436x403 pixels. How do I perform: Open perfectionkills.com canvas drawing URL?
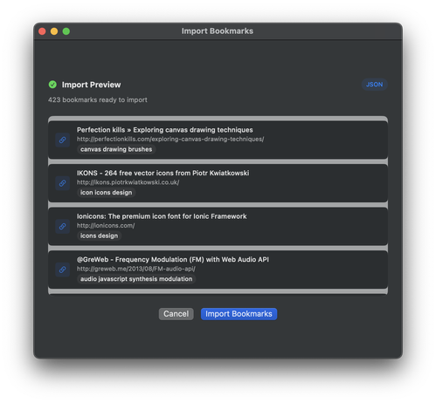click(x=170, y=139)
